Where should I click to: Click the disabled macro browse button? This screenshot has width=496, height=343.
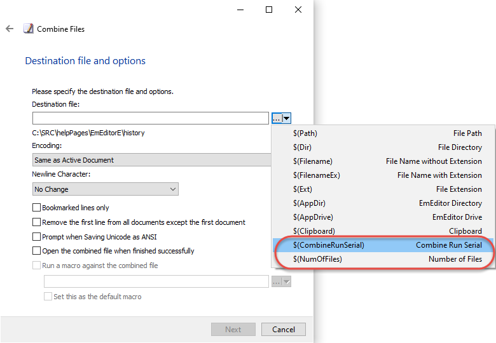(x=277, y=281)
